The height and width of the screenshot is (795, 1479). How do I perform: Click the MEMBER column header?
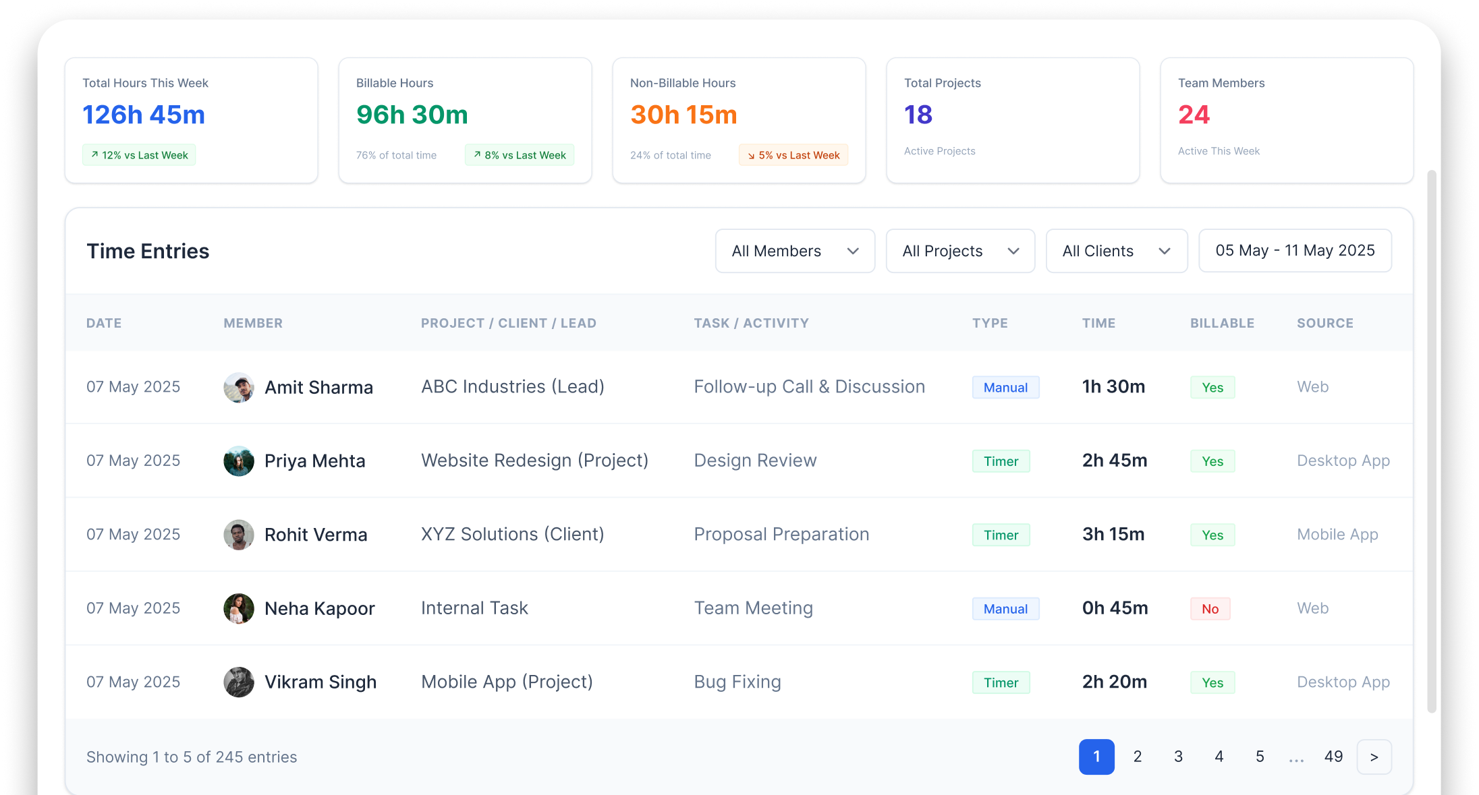[253, 323]
